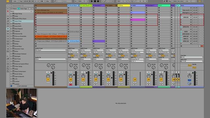Launch the 10 Drum Rack blue clip
This screenshot has height=118, width=210.
click(69, 41)
